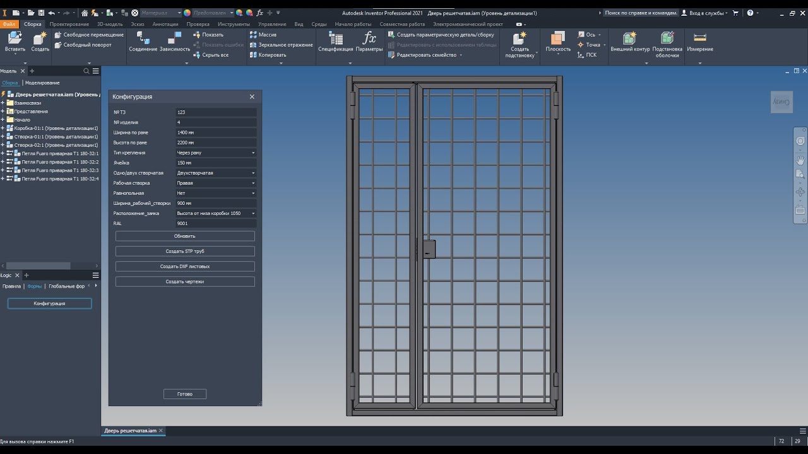Click the Home view icon in quick access toolbar
808x454 pixels.
85,13
